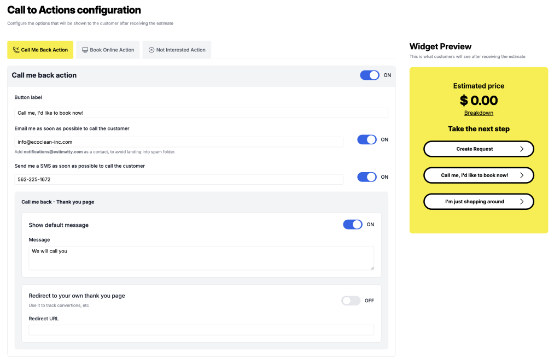Click the I'm just shopping around button
Screen dimensions: 560x364
coord(474,202)
